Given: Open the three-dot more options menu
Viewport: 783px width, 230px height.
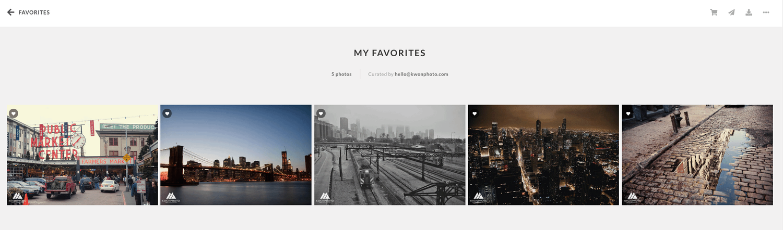Looking at the screenshot, I should tap(766, 12).
